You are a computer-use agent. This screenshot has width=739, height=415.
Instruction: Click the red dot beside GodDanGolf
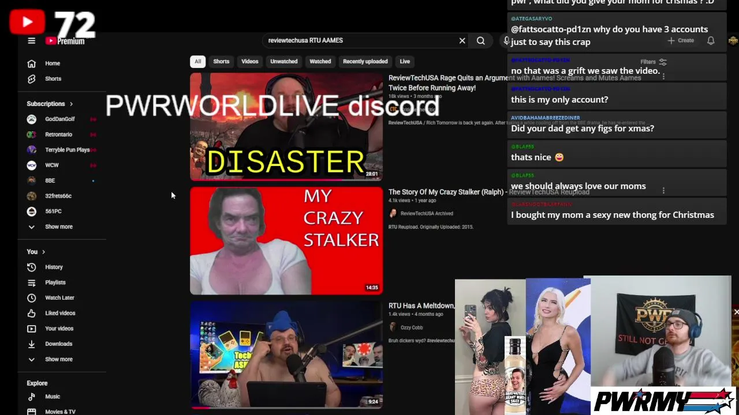pyautogui.click(x=93, y=119)
